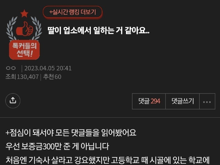View the 댓글 294 comments

click(149, 101)
